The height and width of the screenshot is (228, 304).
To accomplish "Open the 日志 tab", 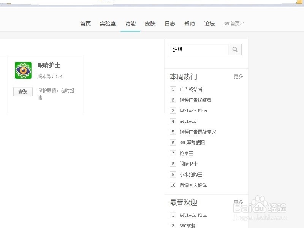I will (169, 23).
